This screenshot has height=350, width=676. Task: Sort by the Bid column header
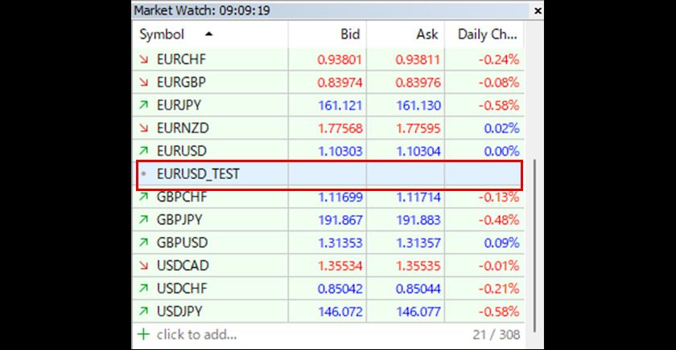point(350,35)
